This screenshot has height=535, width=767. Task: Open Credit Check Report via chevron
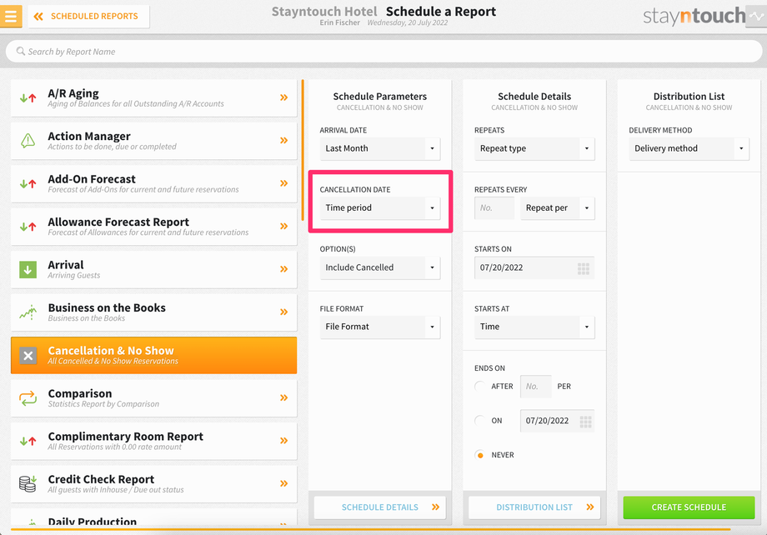click(283, 483)
